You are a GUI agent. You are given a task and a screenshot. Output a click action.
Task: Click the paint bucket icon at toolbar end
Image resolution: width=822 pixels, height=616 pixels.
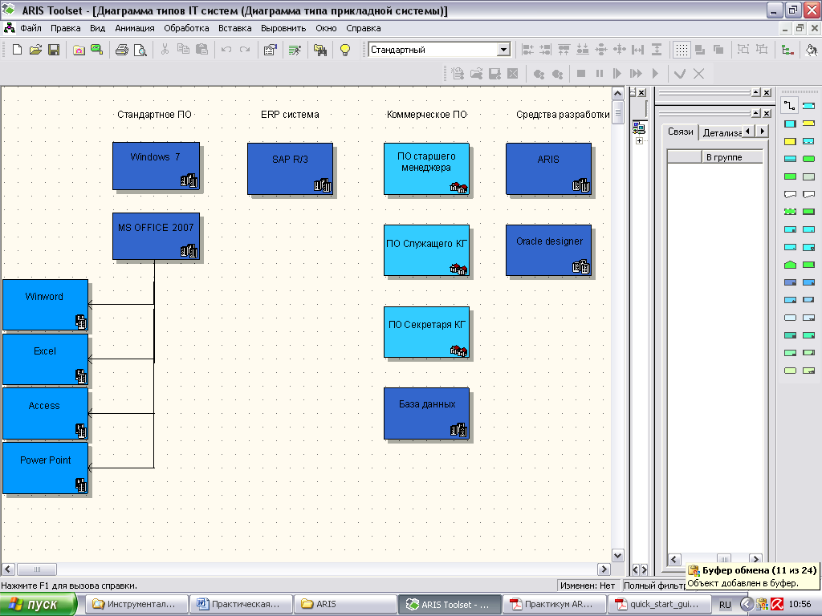point(812,50)
